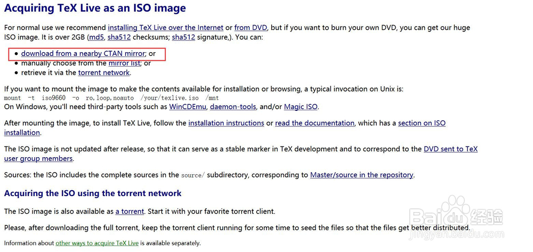Open the 'section on ISO installation' link
Viewport: 533px width, 252px height.
[422, 123]
